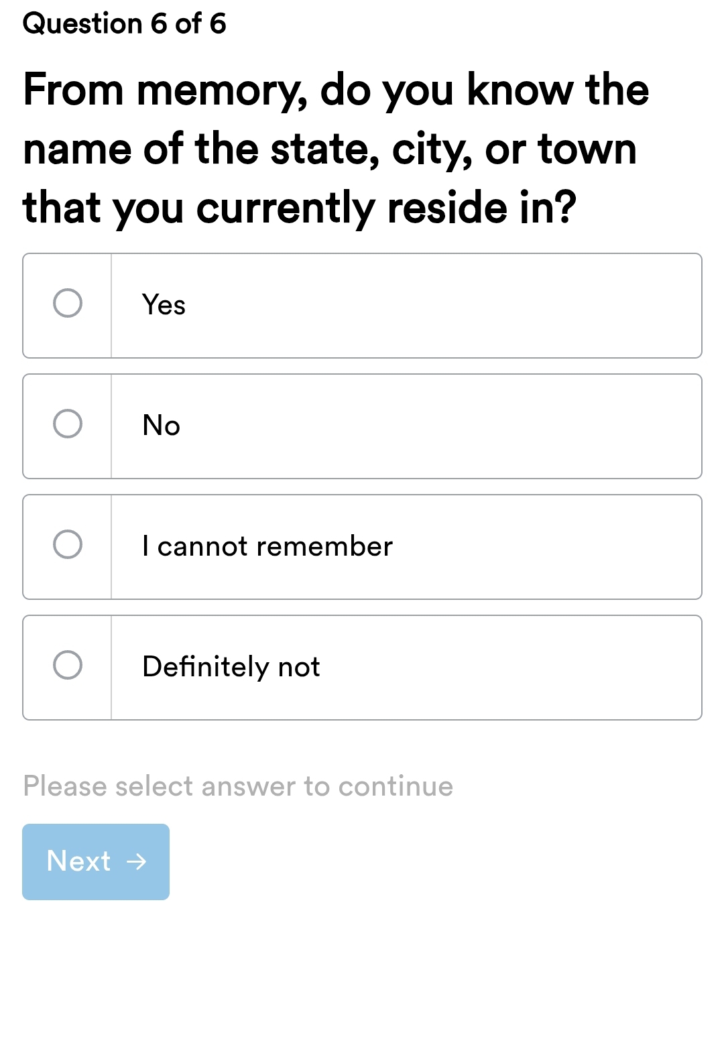Viewport: 724px width, 1053px height.
Task: Click the circle next to Yes
Action: (67, 304)
